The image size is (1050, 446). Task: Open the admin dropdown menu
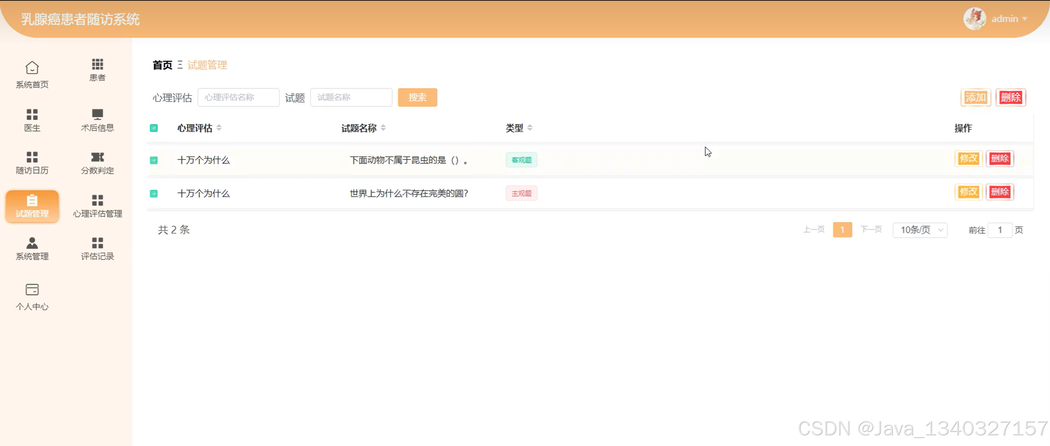(1009, 19)
